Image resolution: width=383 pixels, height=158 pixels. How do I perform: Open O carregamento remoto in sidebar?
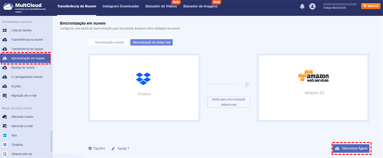coord(27,77)
